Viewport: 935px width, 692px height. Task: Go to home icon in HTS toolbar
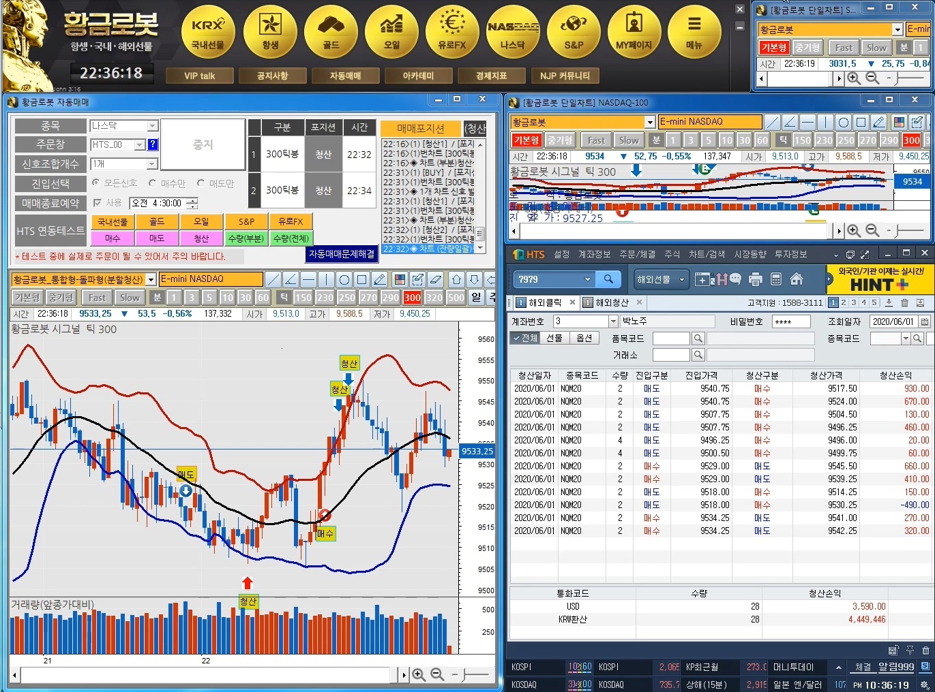tap(796, 279)
